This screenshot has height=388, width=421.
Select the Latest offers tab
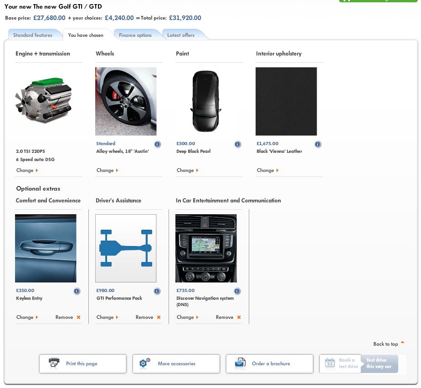tap(181, 35)
